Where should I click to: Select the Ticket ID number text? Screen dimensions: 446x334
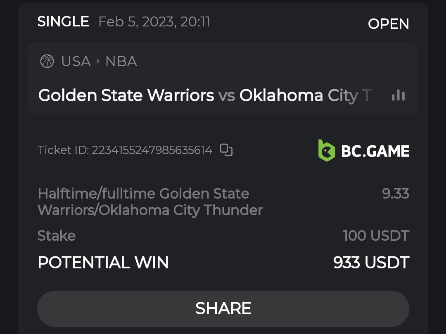pyautogui.click(x=152, y=150)
